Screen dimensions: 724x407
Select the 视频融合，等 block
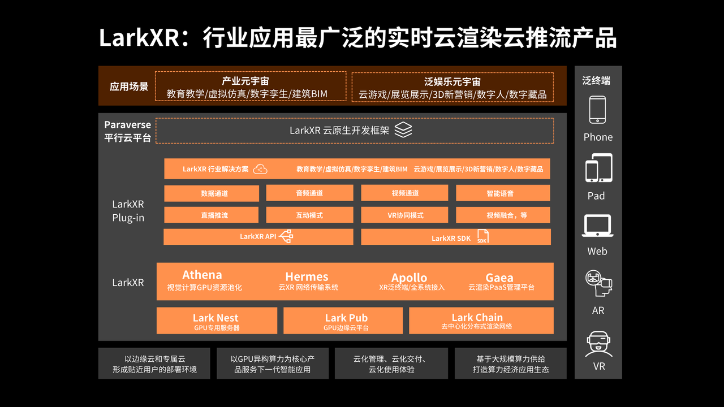(x=503, y=215)
